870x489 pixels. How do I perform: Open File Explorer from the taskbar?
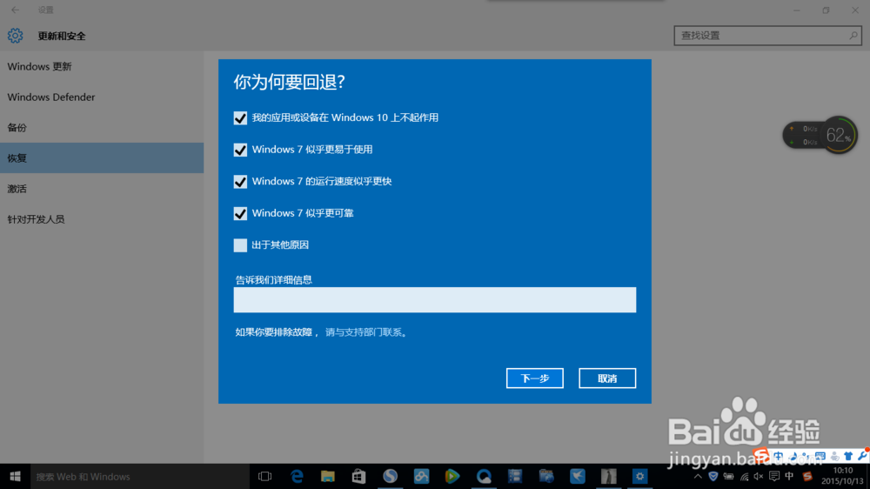point(328,477)
